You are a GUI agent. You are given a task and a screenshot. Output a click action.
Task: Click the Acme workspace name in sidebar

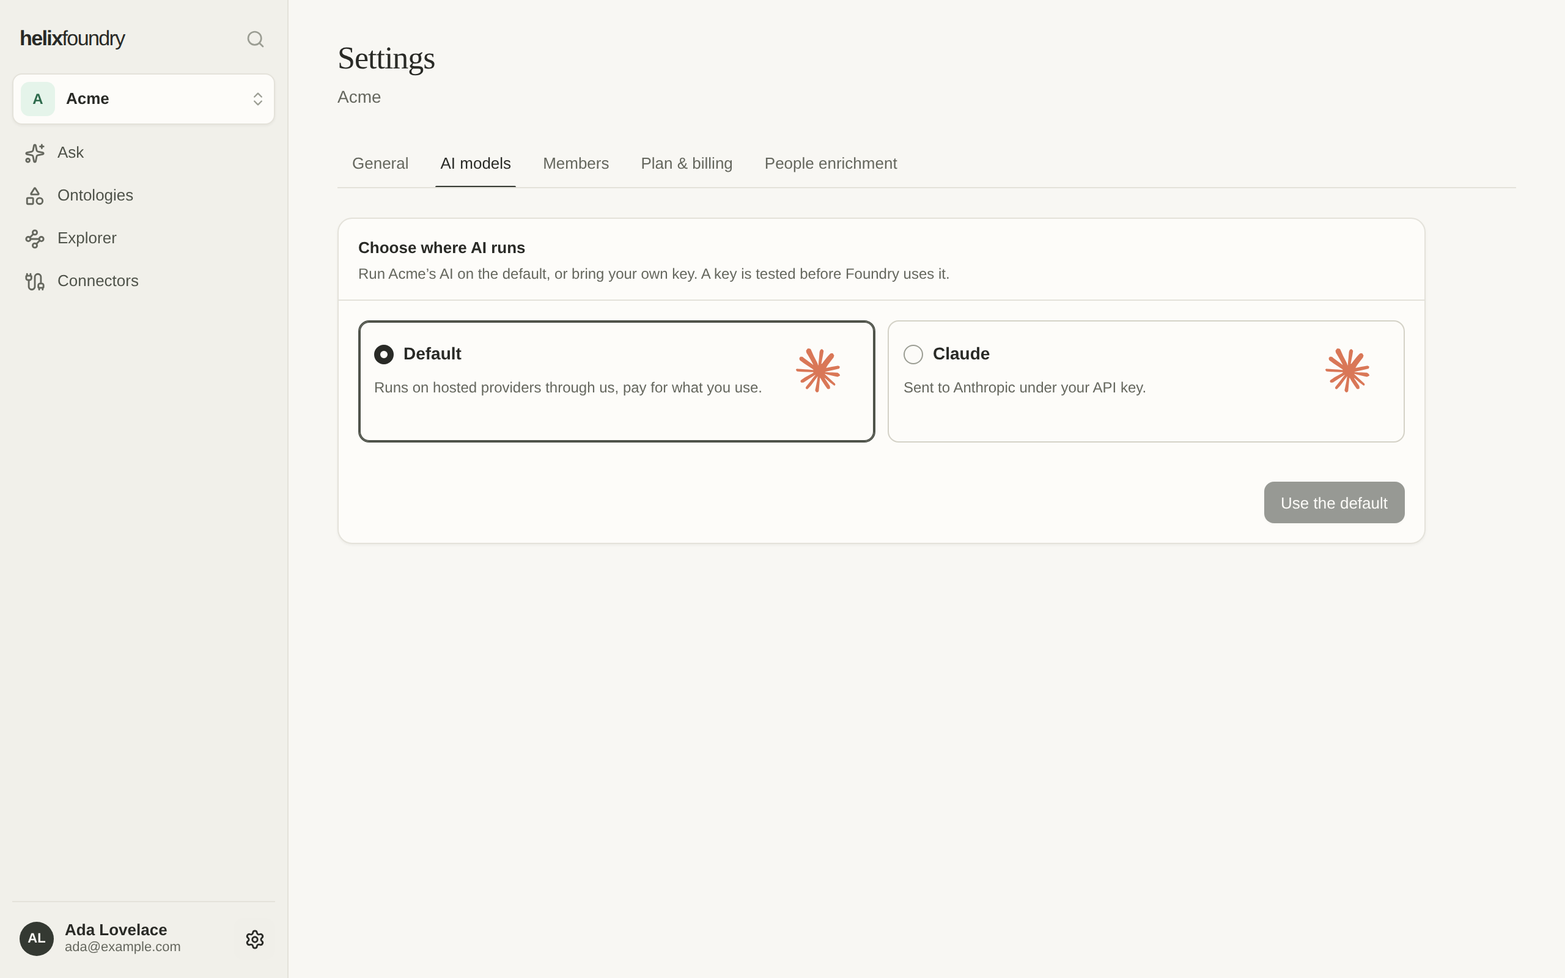pyautogui.click(x=87, y=99)
